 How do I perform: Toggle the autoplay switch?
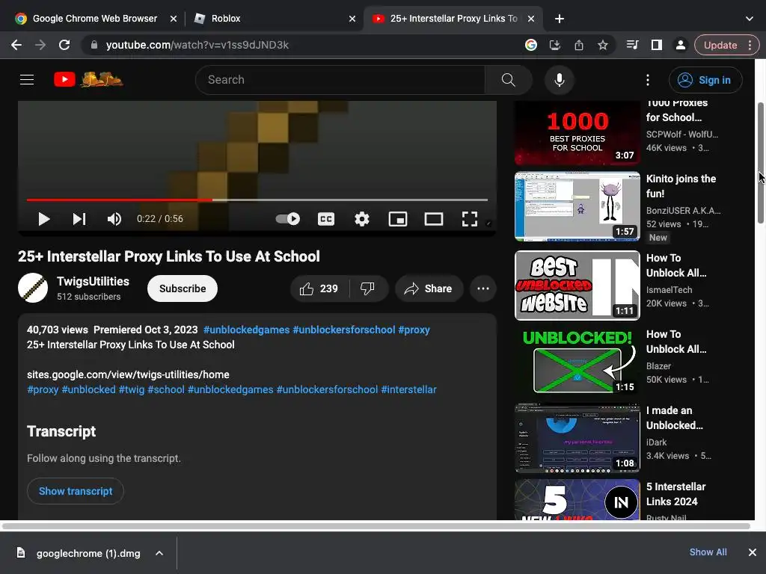[x=288, y=219]
